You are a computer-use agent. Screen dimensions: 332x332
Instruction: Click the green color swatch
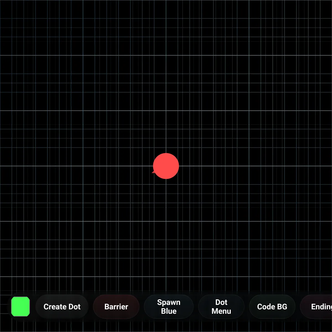(x=20, y=307)
